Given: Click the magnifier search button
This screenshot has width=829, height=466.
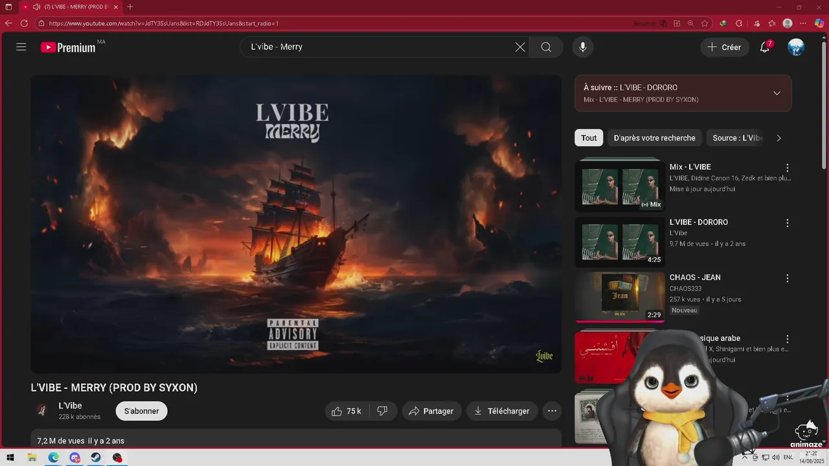Looking at the screenshot, I should pyautogui.click(x=546, y=47).
